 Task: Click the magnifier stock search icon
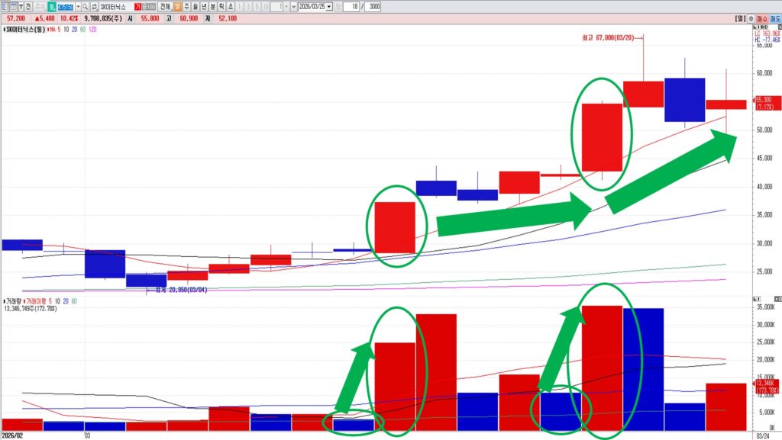[86, 6]
